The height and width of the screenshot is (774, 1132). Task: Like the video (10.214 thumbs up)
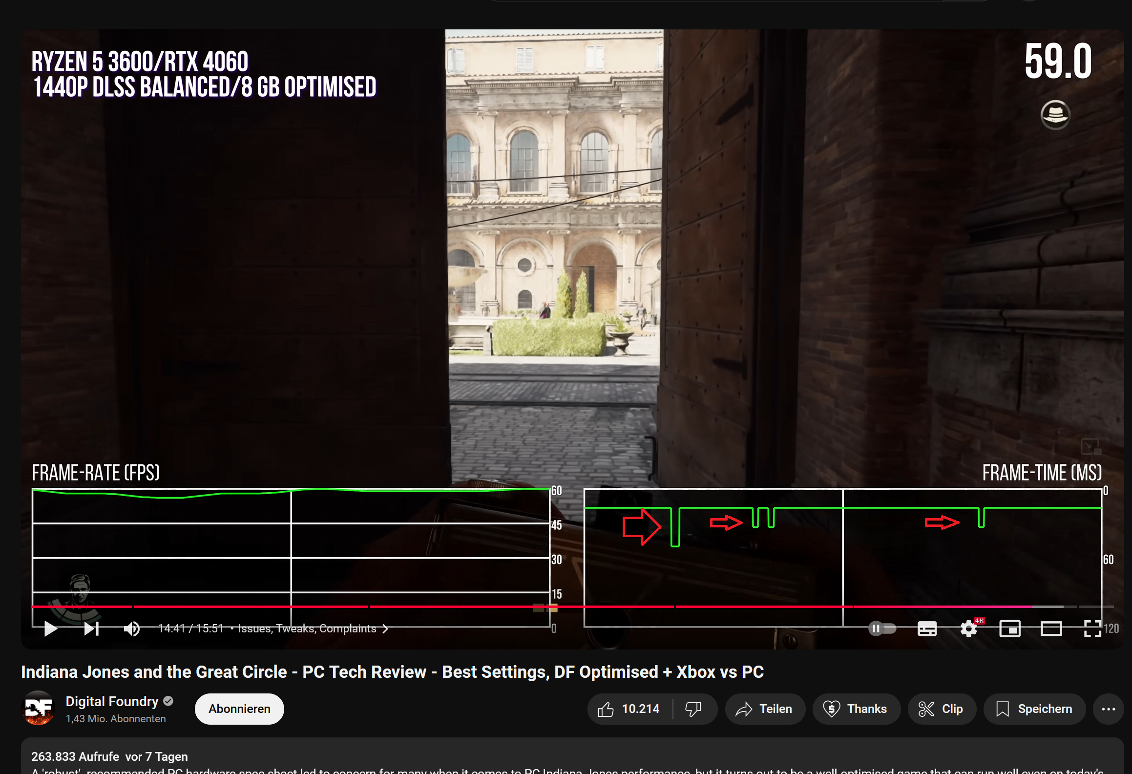(x=629, y=709)
